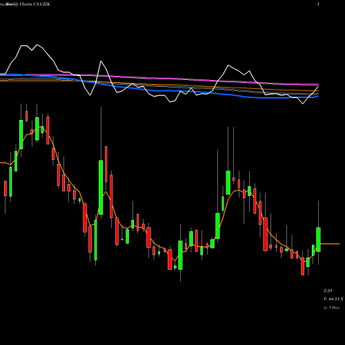Select the second green candle from the left
Image resolution: width=345 pixels, height=345 pixels.
(x=16, y=161)
